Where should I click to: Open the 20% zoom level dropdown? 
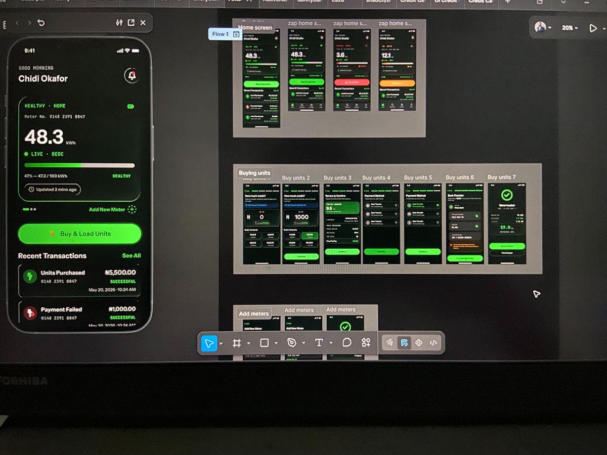coord(570,28)
